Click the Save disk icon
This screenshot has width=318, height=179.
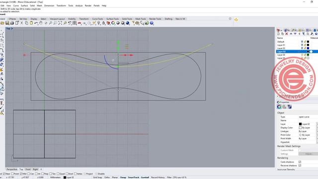tap(7, 23)
